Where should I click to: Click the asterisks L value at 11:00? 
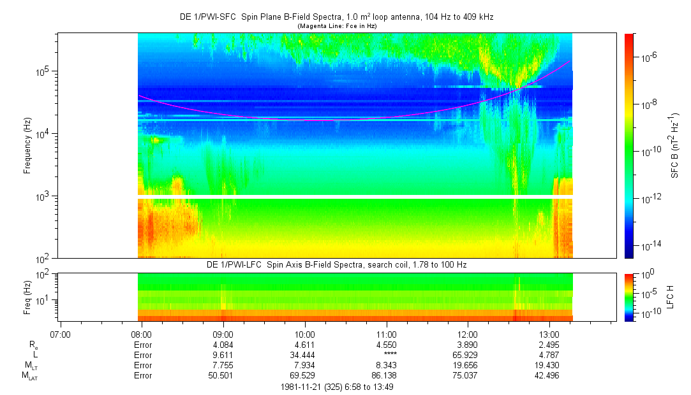[386, 355]
